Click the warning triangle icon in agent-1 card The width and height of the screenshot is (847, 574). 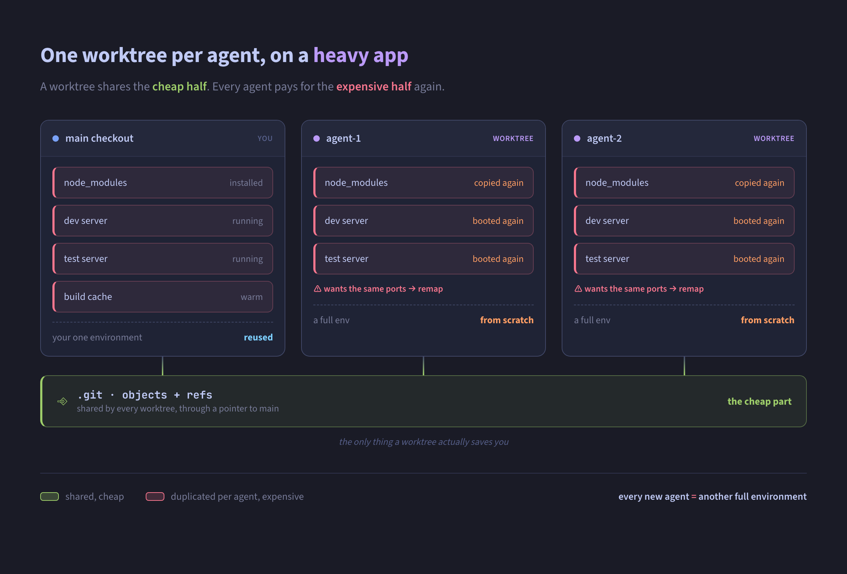coord(317,288)
